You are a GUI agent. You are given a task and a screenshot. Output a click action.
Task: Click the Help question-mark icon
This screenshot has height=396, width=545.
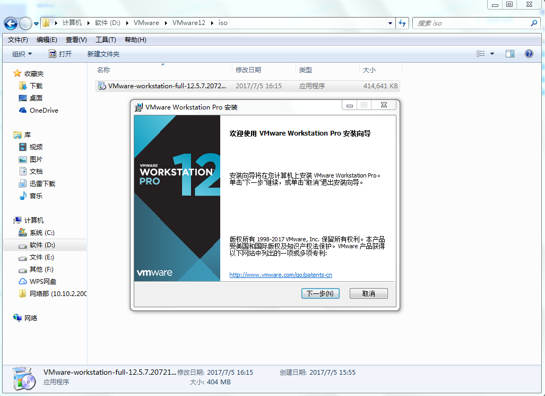pyautogui.click(x=529, y=54)
